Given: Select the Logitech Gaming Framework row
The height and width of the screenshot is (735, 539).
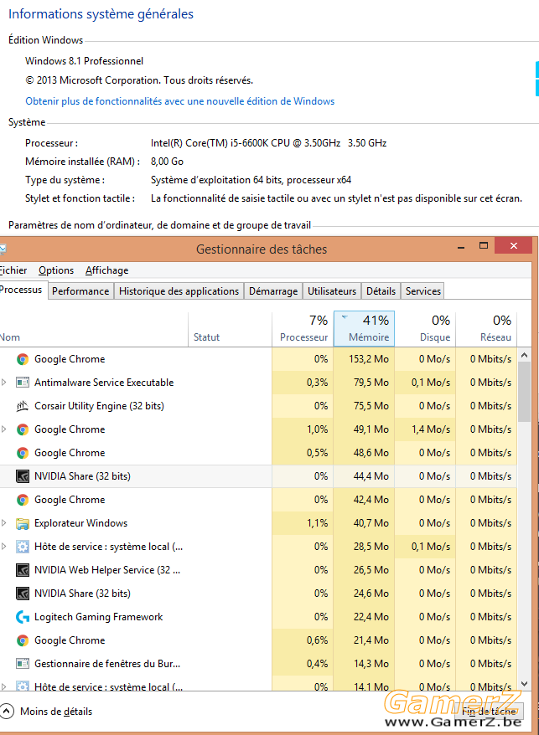Looking at the screenshot, I should pos(258,617).
